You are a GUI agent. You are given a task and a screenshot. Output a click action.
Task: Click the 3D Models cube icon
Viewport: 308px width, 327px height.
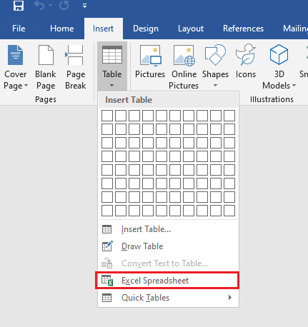point(279,55)
